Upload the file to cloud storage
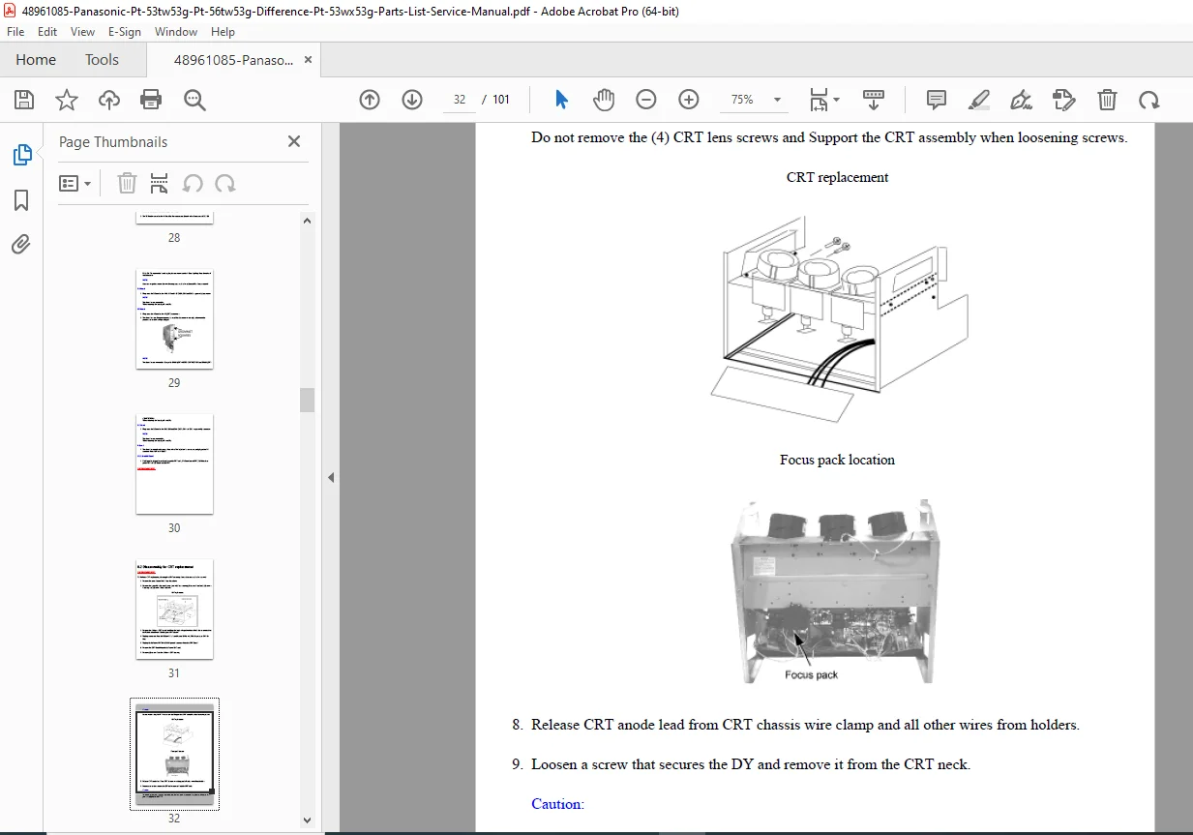Image resolution: width=1193 pixels, height=835 pixels. [x=109, y=100]
